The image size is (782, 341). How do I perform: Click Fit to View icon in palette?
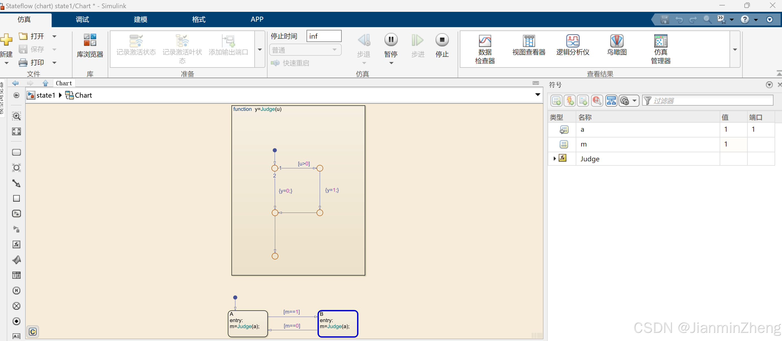16,131
